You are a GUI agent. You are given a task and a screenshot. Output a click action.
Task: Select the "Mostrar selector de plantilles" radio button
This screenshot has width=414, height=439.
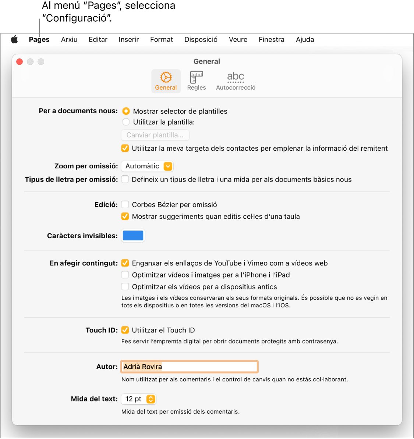tap(126, 111)
